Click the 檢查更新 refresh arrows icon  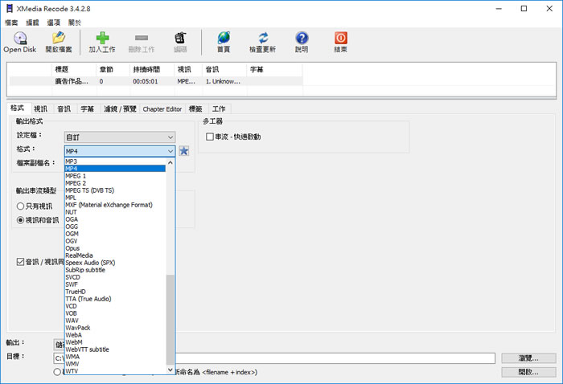tap(263, 38)
